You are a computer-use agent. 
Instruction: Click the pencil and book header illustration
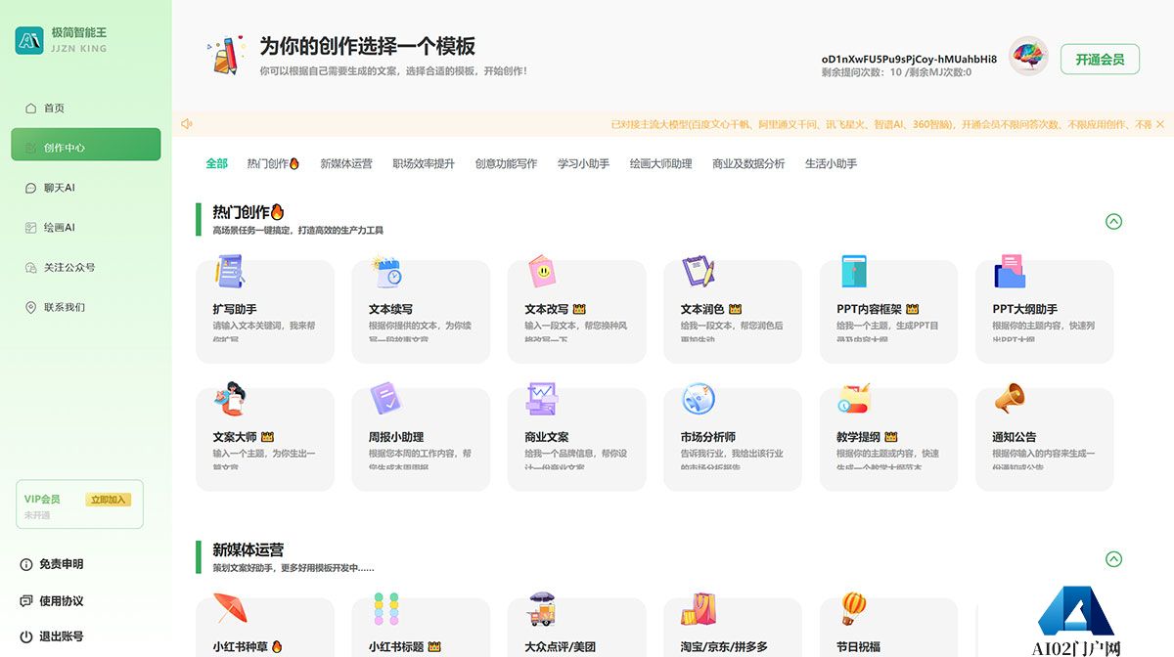pyautogui.click(x=225, y=56)
